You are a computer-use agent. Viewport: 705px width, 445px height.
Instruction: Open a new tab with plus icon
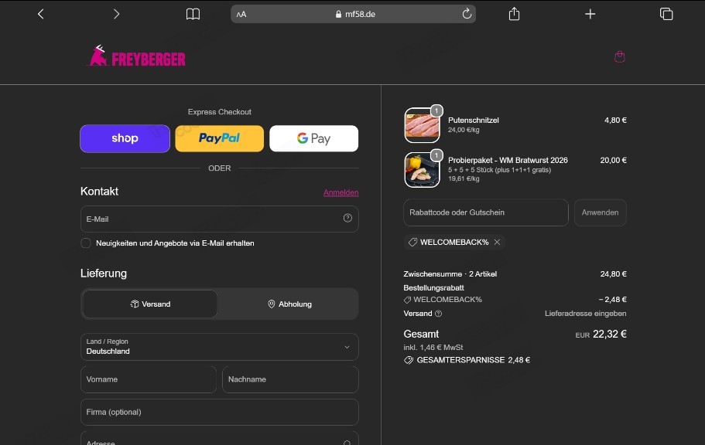(x=590, y=14)
